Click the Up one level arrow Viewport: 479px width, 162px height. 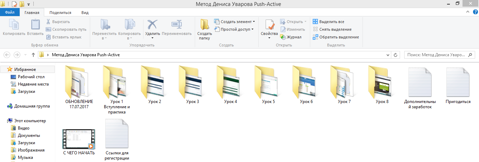pyautogui.click(x=33, y=55)
